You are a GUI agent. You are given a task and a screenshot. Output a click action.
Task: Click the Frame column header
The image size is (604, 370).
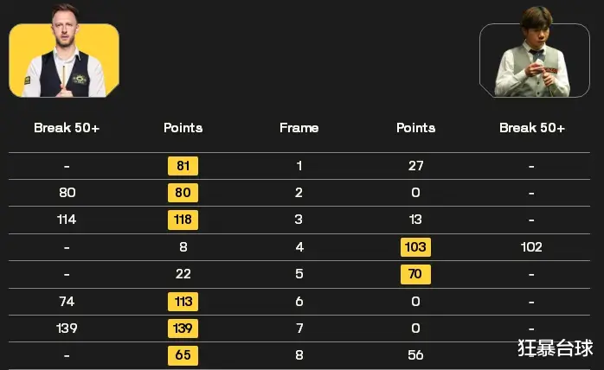pos(299,128)
